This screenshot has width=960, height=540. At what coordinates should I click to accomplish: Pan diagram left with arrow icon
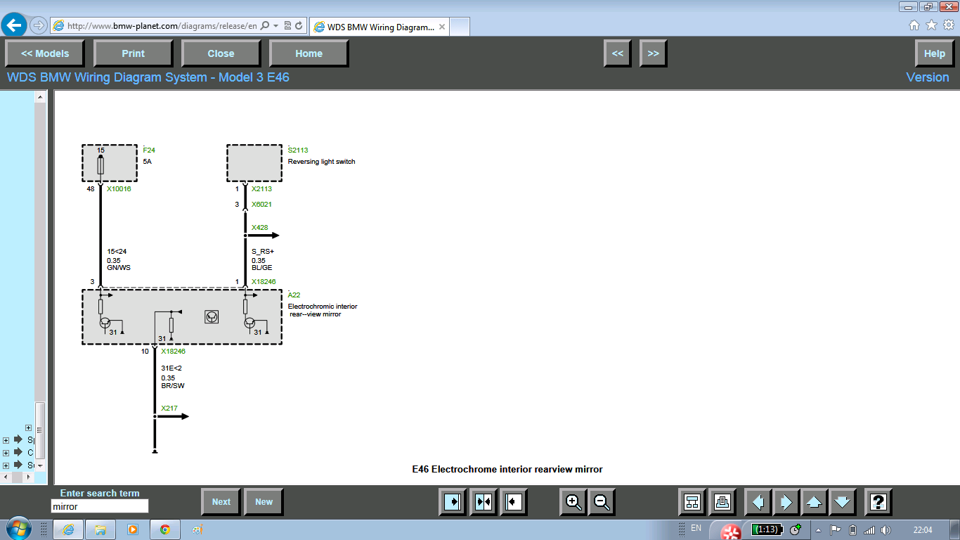pyautogui.click(x=758, y=502)
